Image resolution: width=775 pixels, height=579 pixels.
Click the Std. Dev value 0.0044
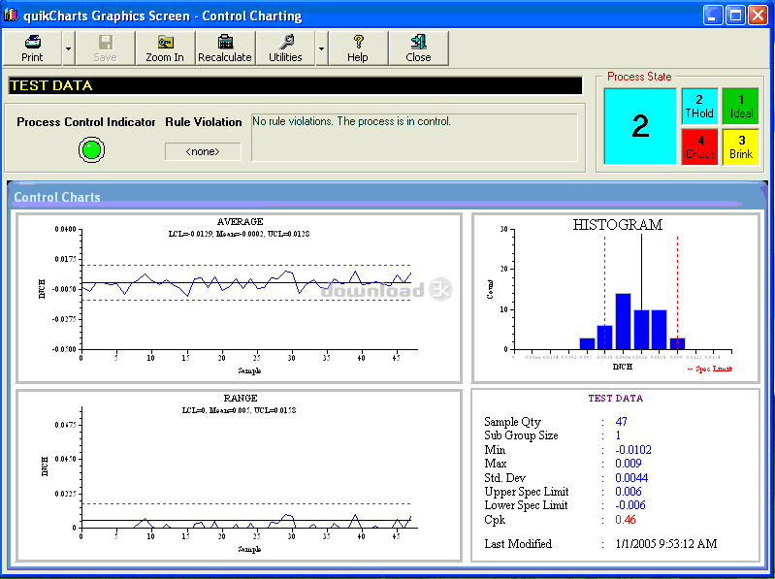[x=631, y=478]
